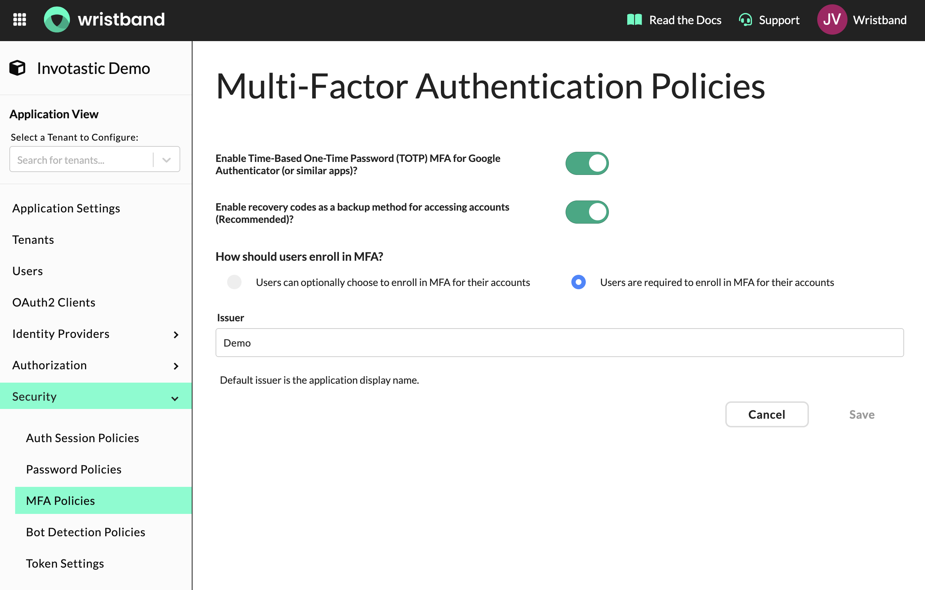Click the Invotastic Demo cube icon

coord(17,68)
